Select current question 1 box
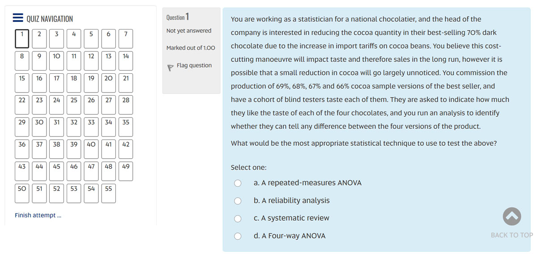 click(22, 38)
